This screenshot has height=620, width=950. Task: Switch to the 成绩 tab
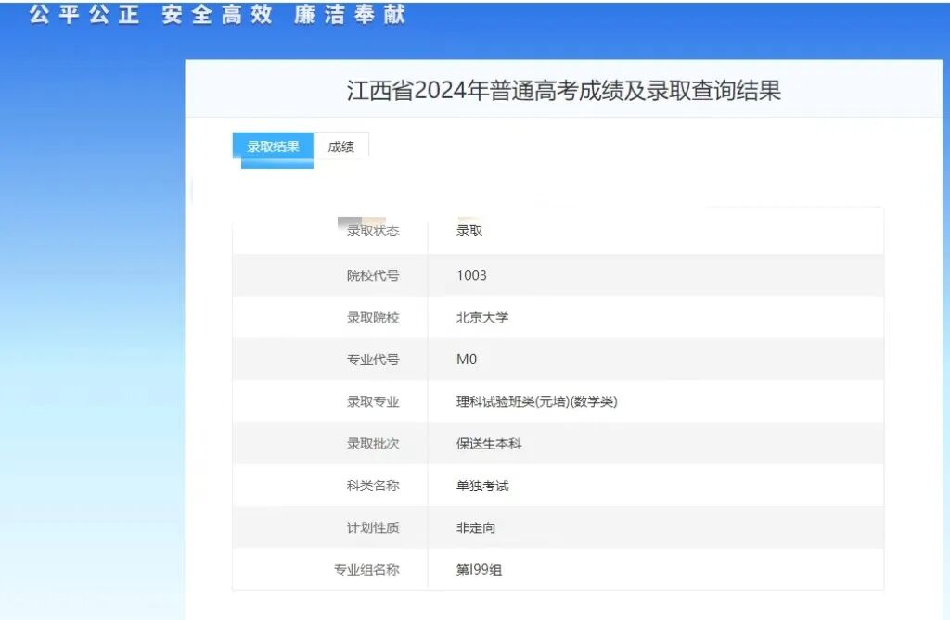point(341,146)
